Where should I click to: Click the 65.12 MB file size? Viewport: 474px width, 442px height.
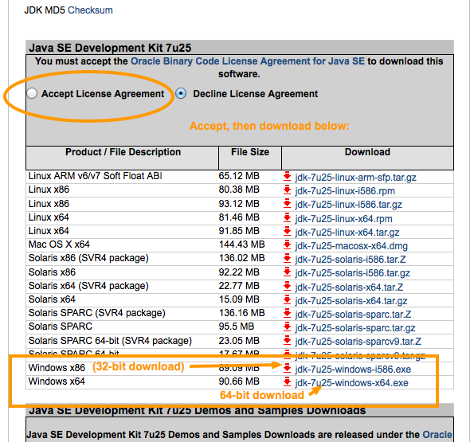click(239, 176)
